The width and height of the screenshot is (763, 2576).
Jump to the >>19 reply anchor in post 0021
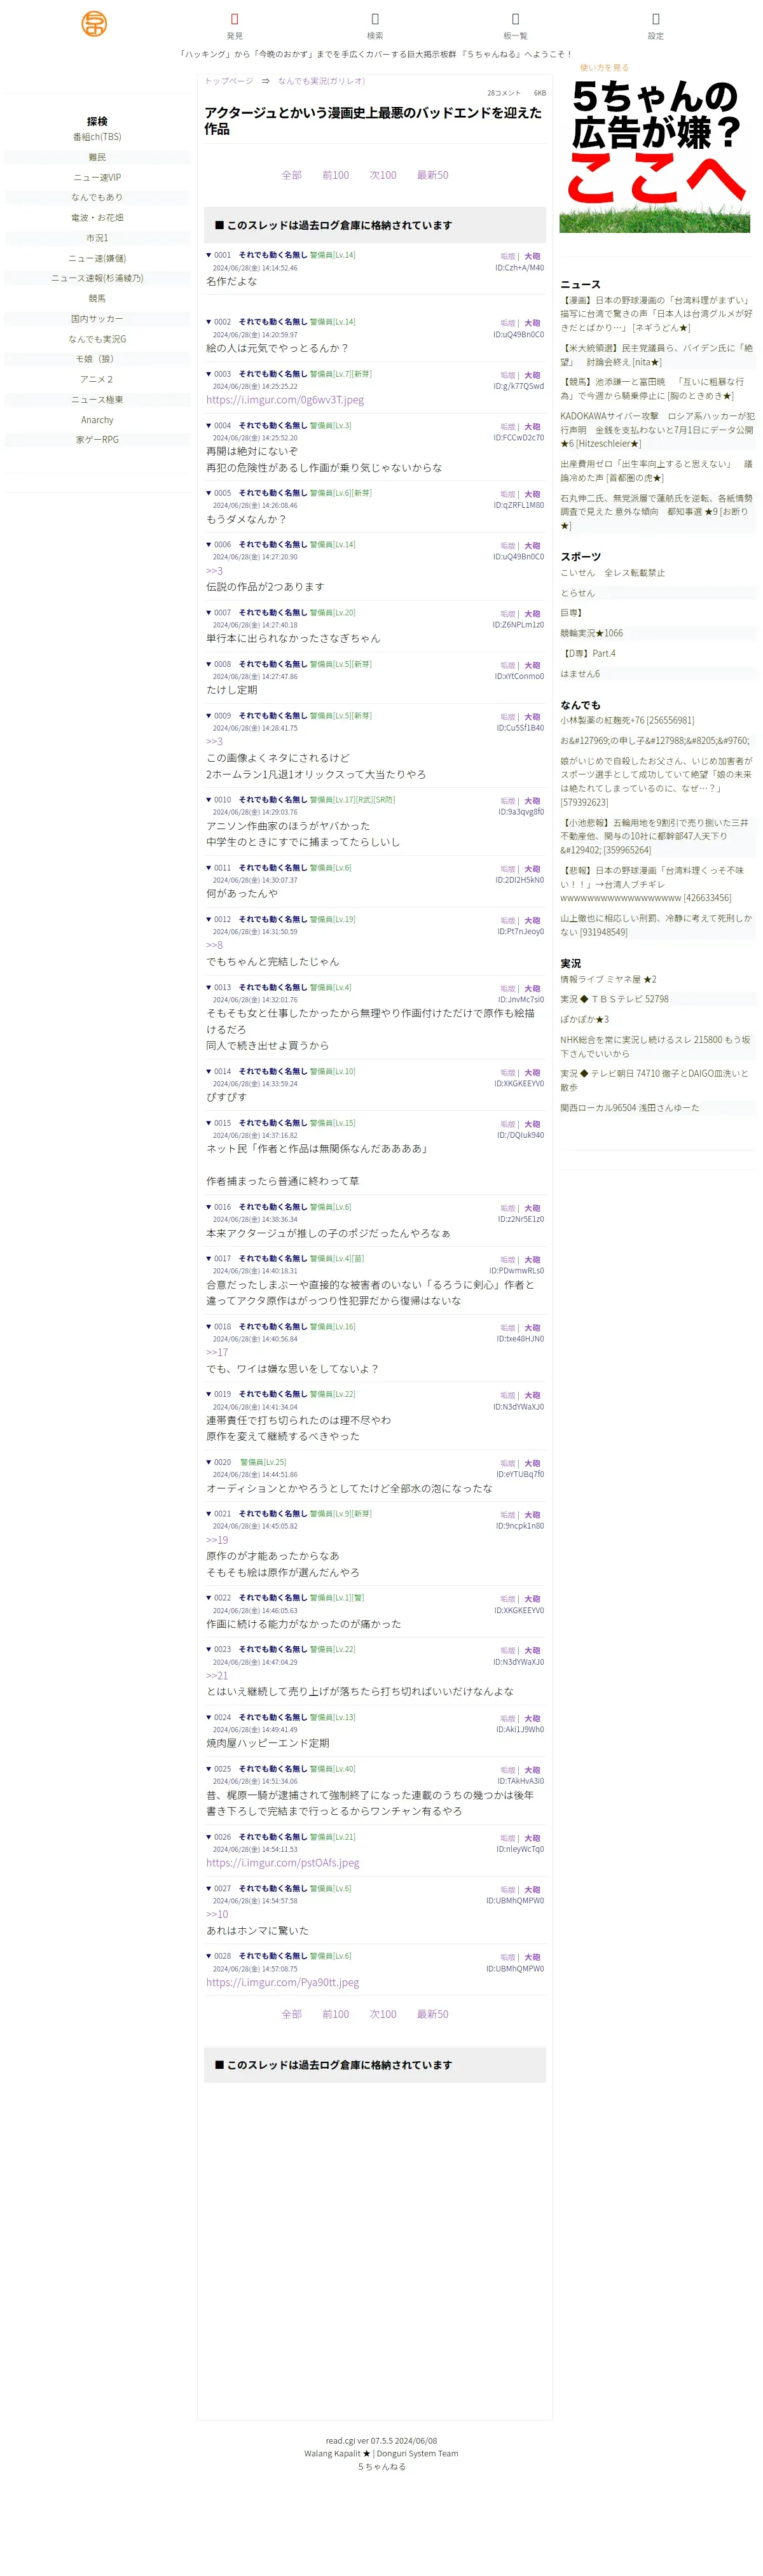point(217,1540)
